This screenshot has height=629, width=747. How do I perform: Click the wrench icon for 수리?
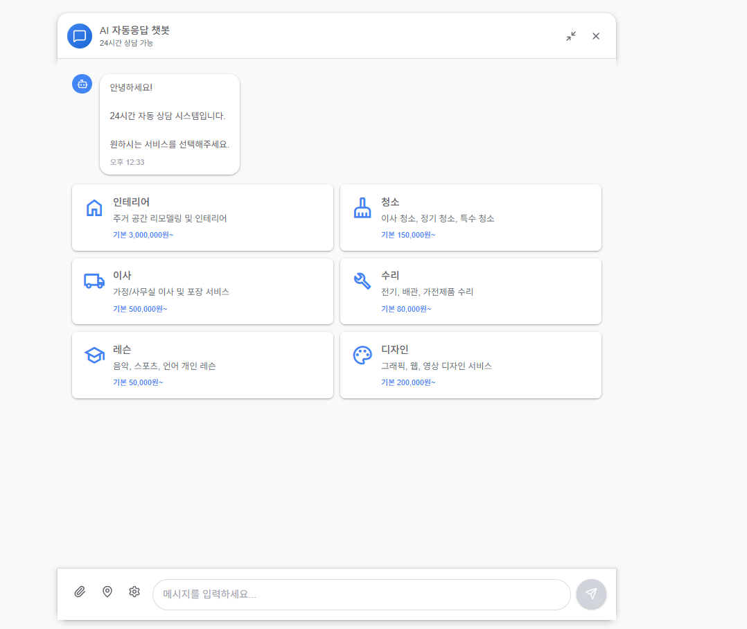[x=362, y=281]
